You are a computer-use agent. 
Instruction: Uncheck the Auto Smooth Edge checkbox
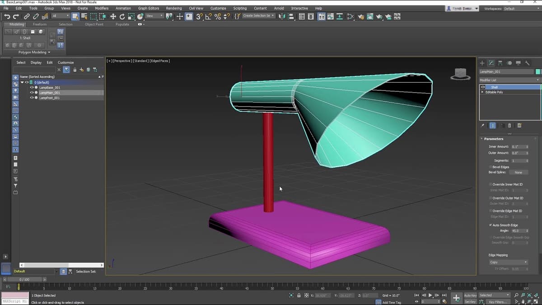[491, 225]
